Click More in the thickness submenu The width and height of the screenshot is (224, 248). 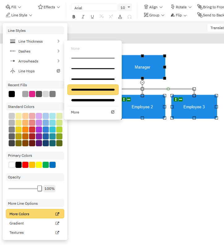93,112
